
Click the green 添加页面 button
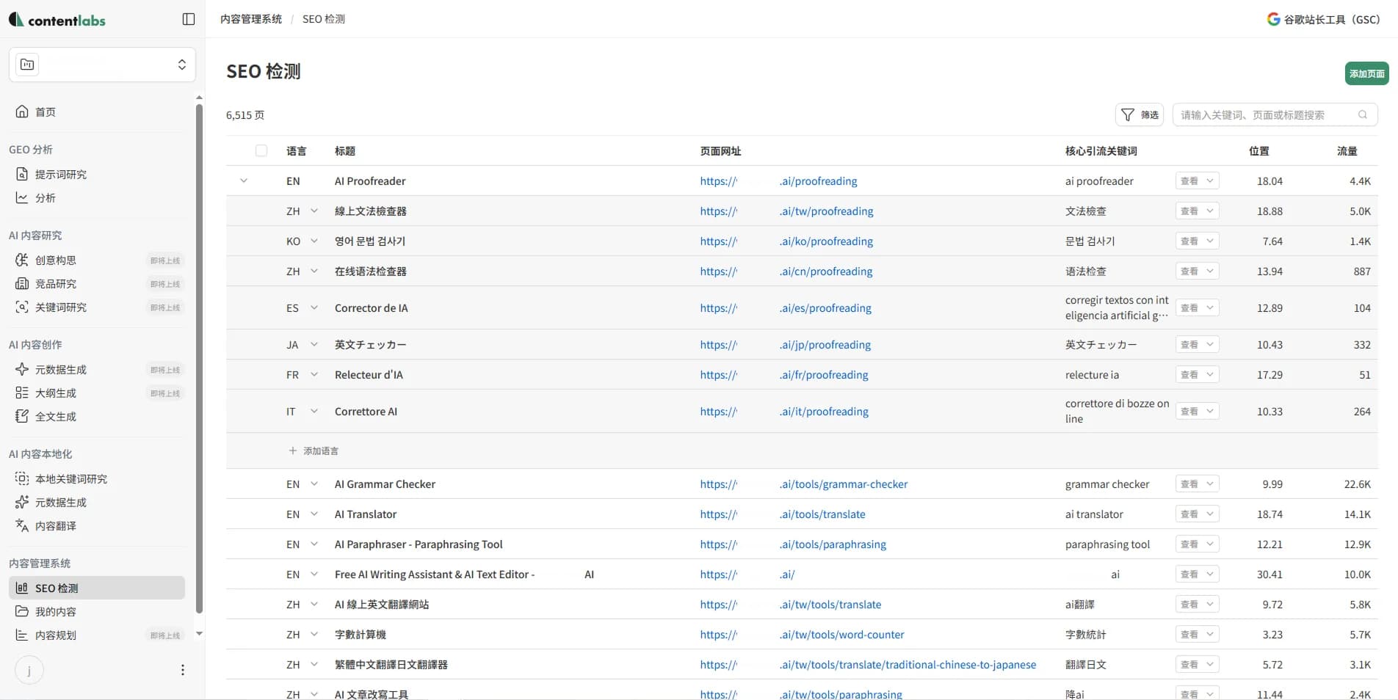1366,73
